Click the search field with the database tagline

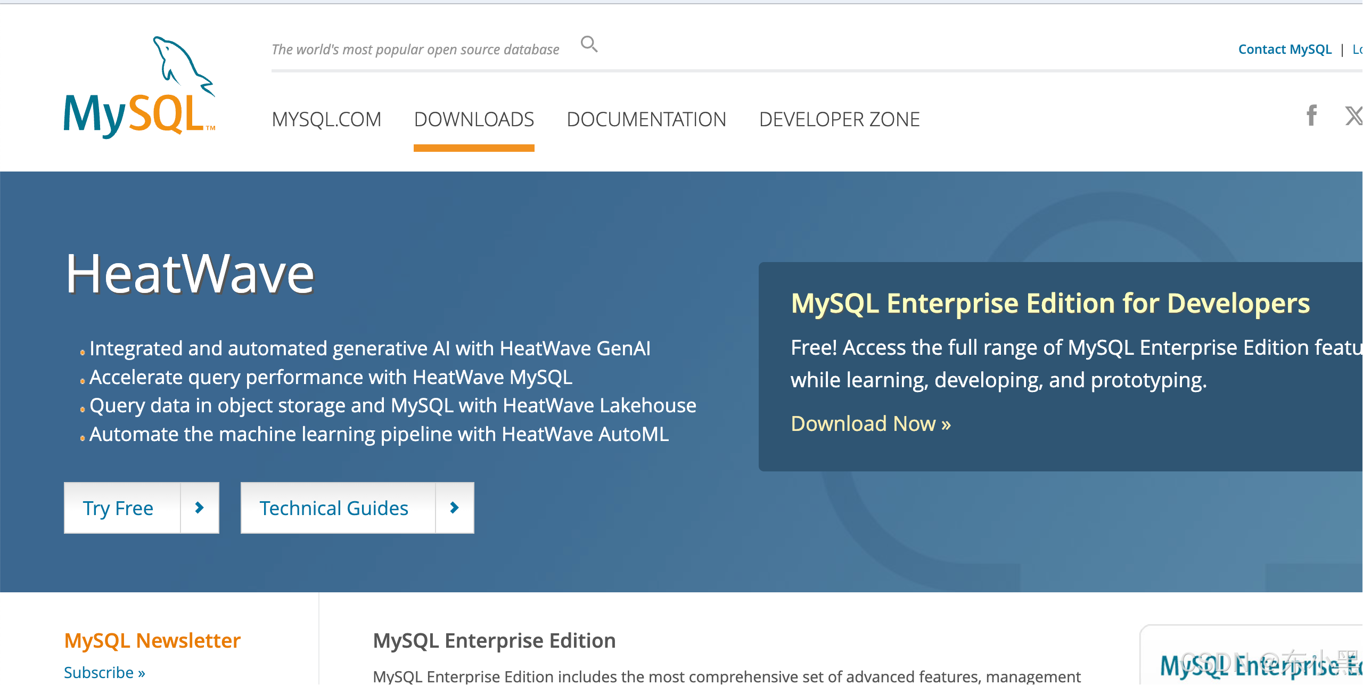tap(415, 50)
